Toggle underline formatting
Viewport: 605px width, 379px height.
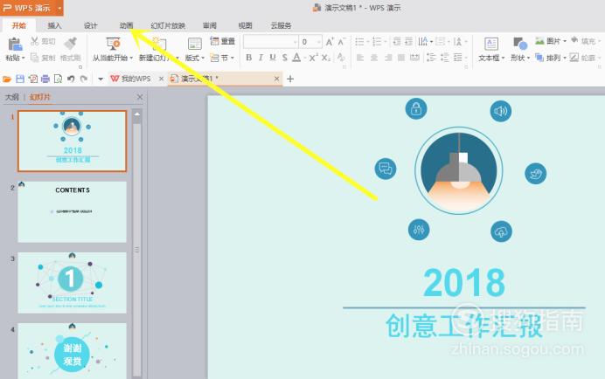tap(273, 58)
